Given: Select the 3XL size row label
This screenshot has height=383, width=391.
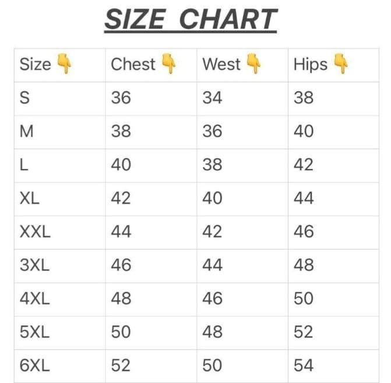Looking at the screenshot, I should click(x=34, y=265).
